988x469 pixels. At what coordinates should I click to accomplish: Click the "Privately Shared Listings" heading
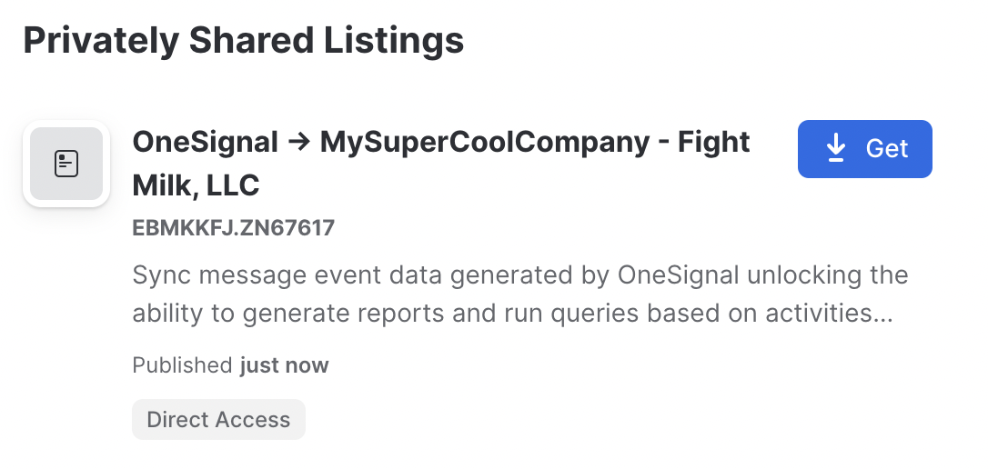pos(243,40)
